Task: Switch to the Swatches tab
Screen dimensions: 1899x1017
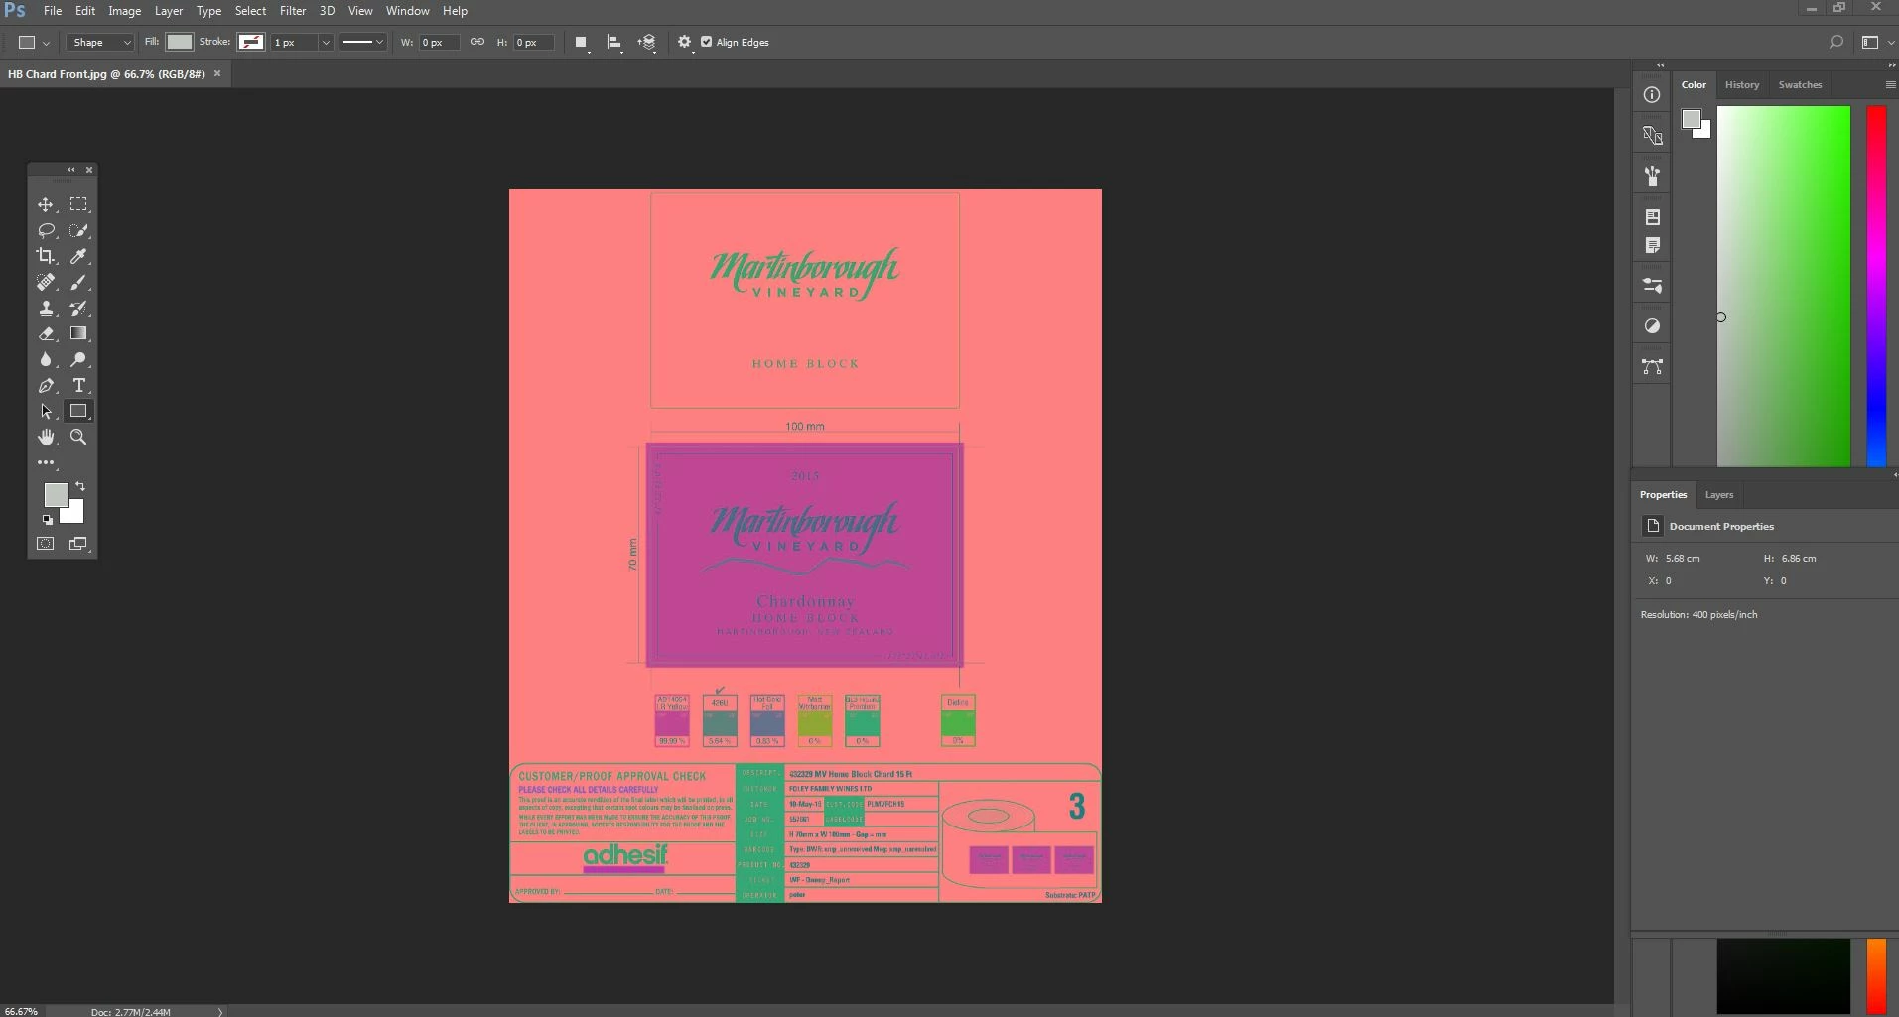Action: coord(1800,85)
